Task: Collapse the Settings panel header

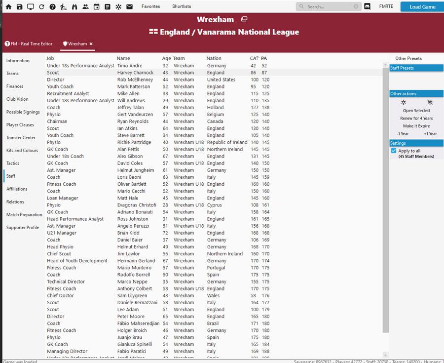Action: pos(416,143)
